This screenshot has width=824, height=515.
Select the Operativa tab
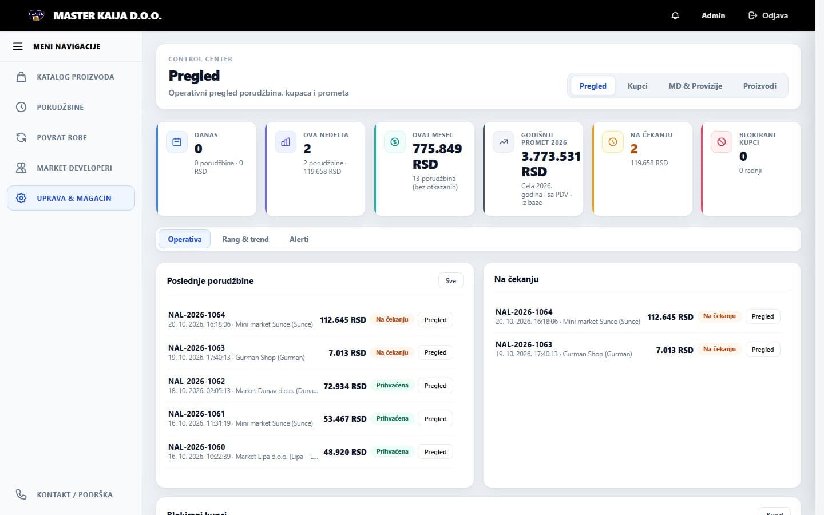pos(185,239)
